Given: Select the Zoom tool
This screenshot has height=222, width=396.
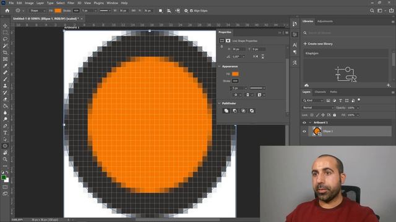Looking at the screenshot, I should 5,159.
